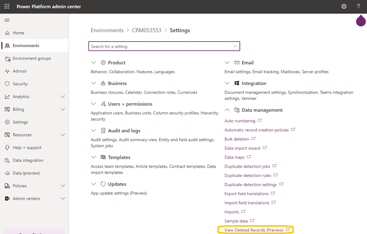Screen dimensions: 367x234
Task: Click the Integration Windows logo icon
Action: point(237,83)
